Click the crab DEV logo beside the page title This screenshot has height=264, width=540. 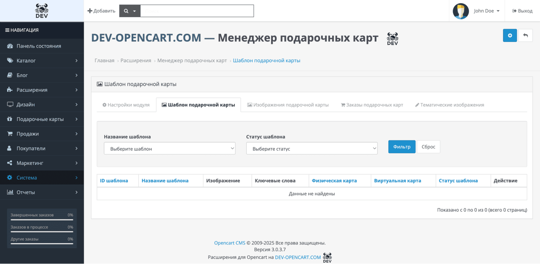click(x=393, y=38)
